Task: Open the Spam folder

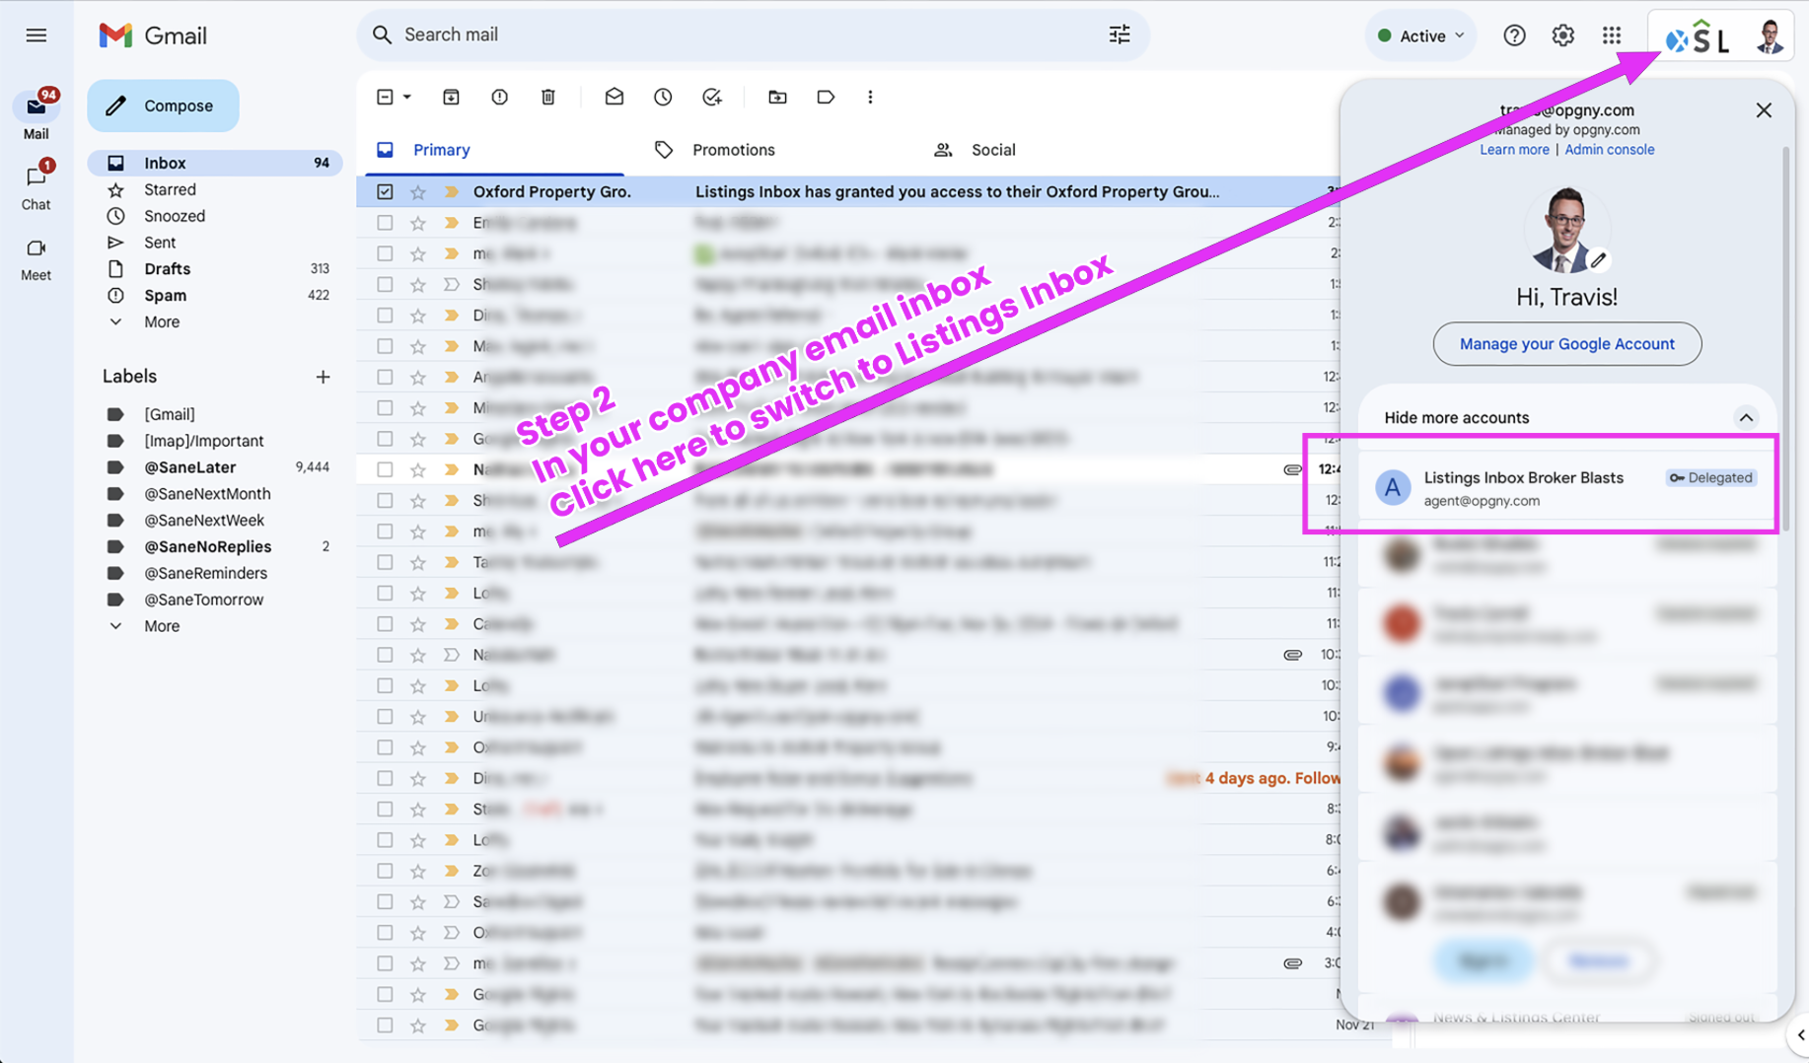Action: pos(215,295)
